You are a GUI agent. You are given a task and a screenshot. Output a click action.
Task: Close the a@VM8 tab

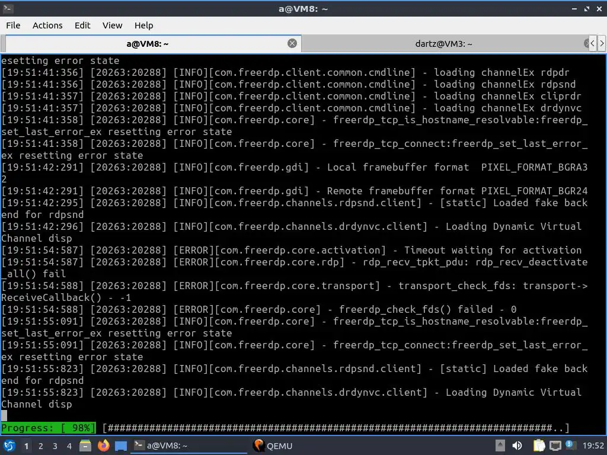(292, 43)
